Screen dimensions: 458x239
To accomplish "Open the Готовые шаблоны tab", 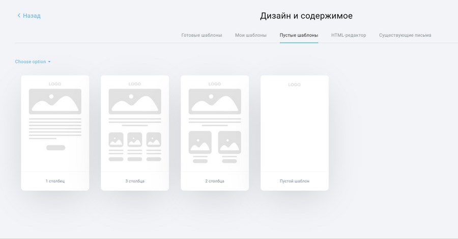I will tap(202, 35).
